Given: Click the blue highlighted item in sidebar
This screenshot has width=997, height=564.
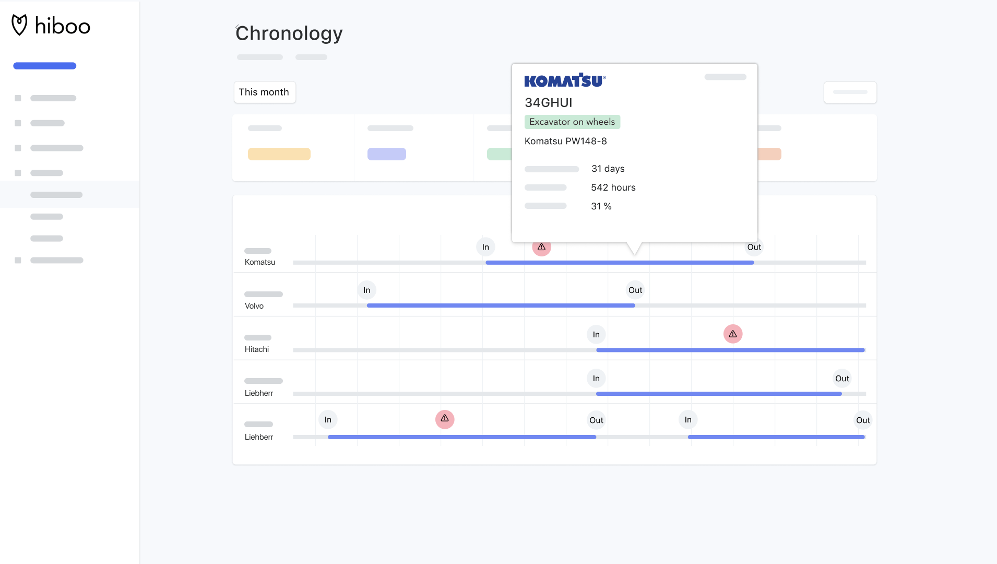Looking at the screenshot, I should pos(45,66).
